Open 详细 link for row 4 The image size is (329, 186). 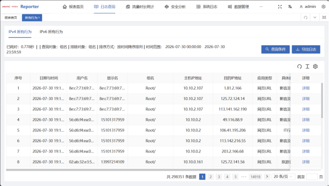pos(306,120)
